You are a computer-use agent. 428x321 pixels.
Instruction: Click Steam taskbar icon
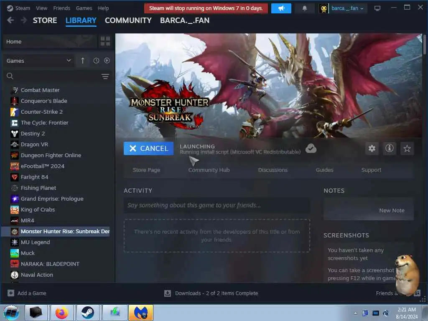click(x=88, y=313)
